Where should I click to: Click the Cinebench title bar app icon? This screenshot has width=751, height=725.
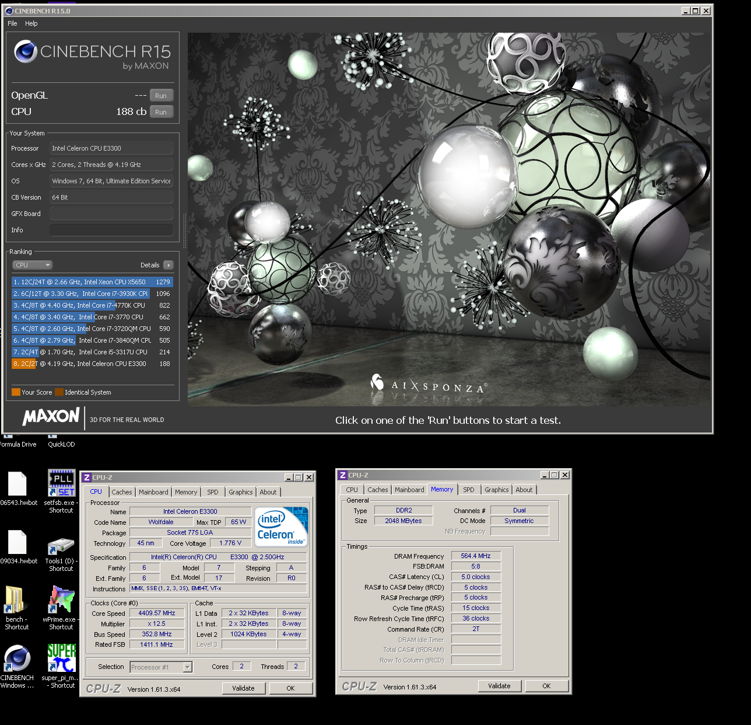[x=9, y=11]
